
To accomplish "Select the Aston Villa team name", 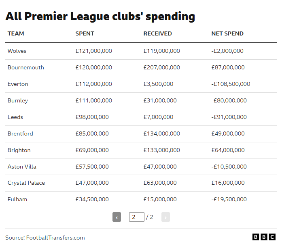I will 22,167.
